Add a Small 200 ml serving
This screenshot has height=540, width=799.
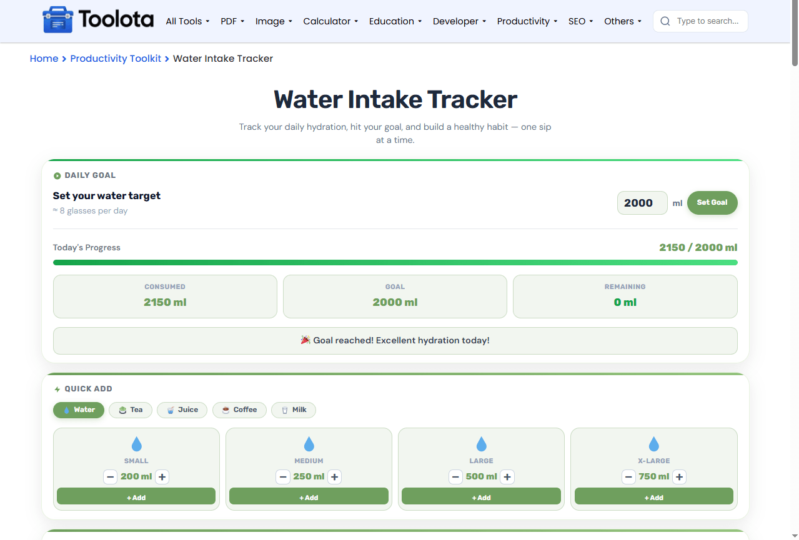click(136, 496)
